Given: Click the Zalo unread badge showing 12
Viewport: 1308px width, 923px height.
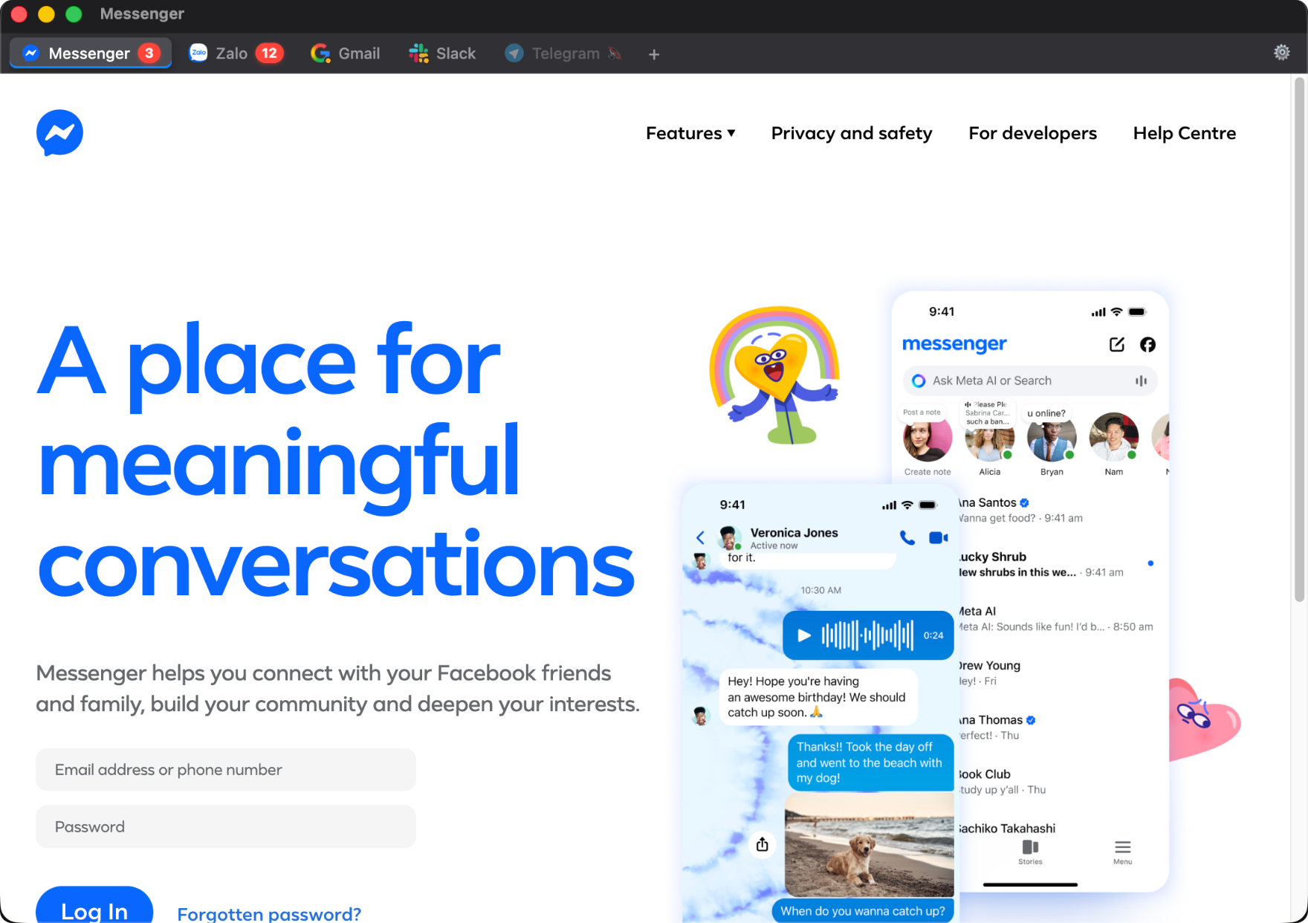Looking at the screenshot, I should pyautogui.click(x=269, y=53).
